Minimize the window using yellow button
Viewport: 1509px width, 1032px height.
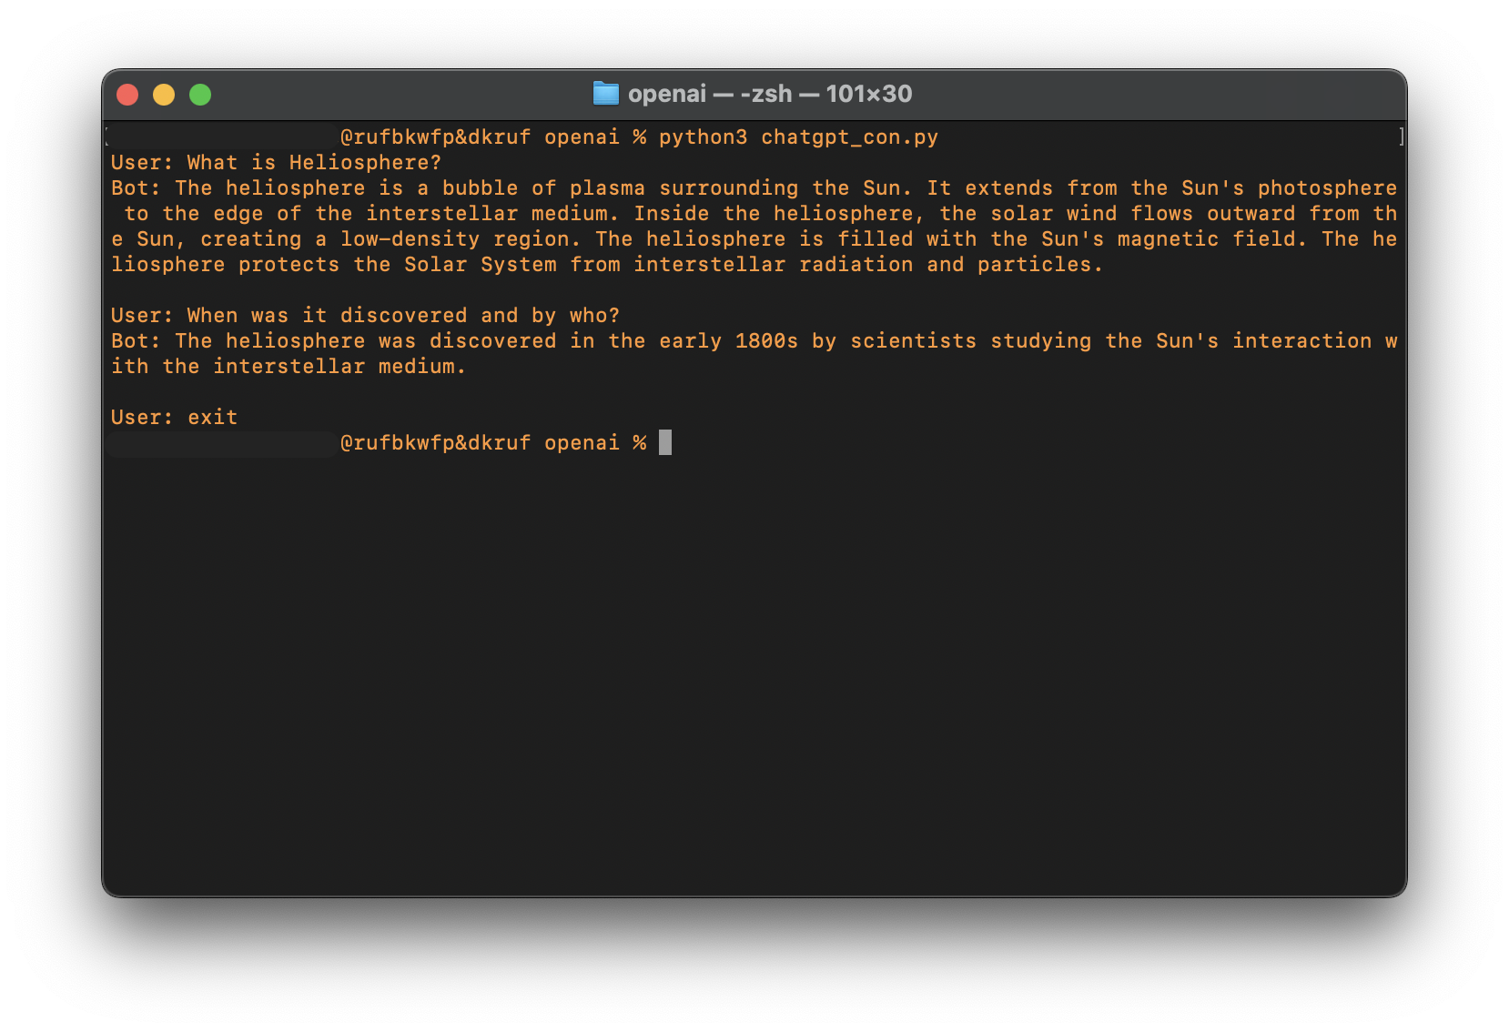pyautogui.click(x=164, y=95)
